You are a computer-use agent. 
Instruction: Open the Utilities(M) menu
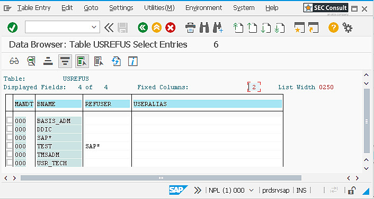[159, 8]
